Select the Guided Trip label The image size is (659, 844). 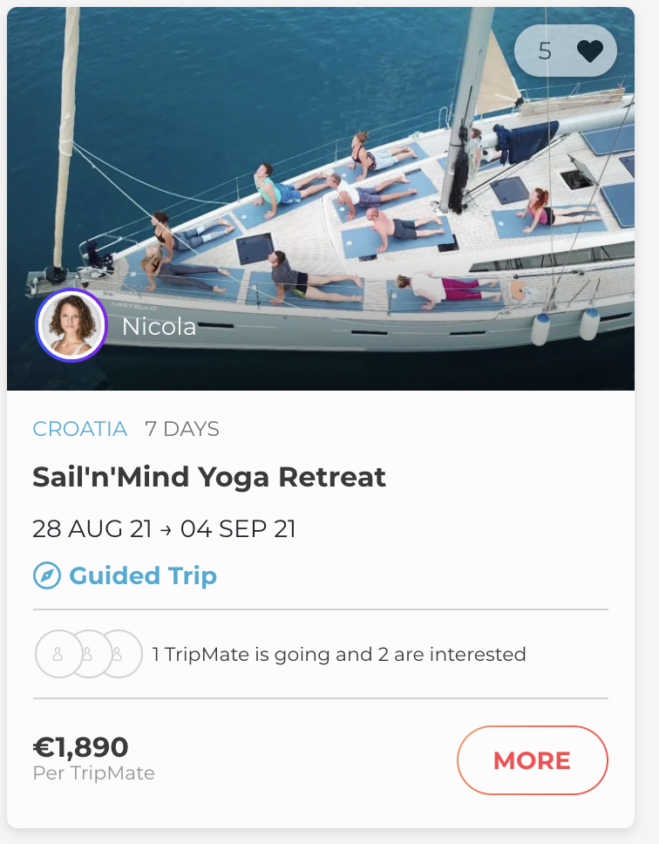click(x=143, y=575)
